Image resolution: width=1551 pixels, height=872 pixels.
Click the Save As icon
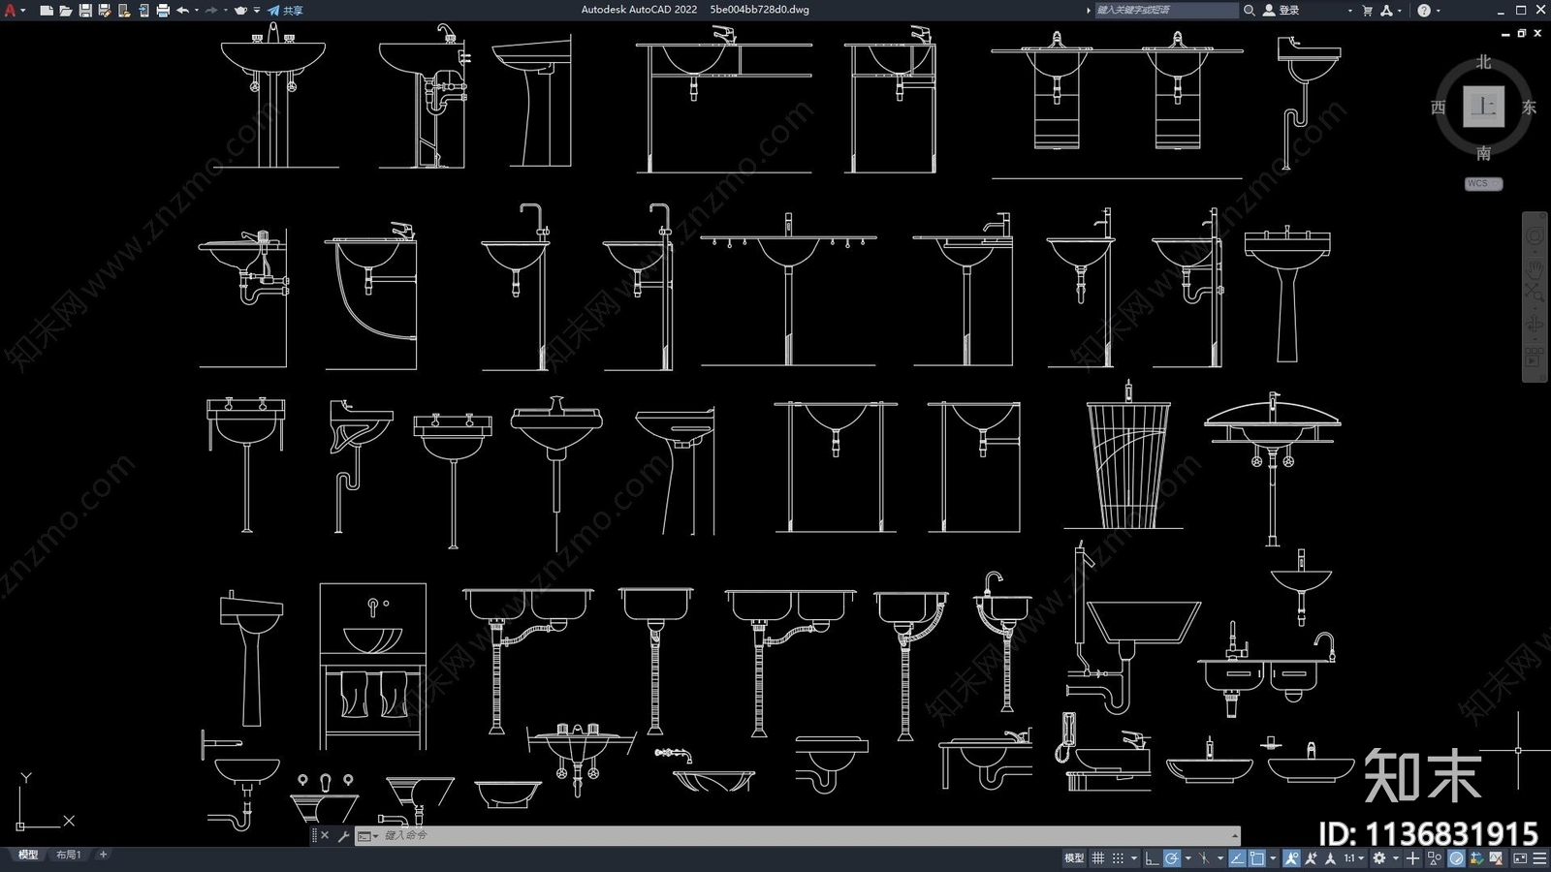point(105,10)
